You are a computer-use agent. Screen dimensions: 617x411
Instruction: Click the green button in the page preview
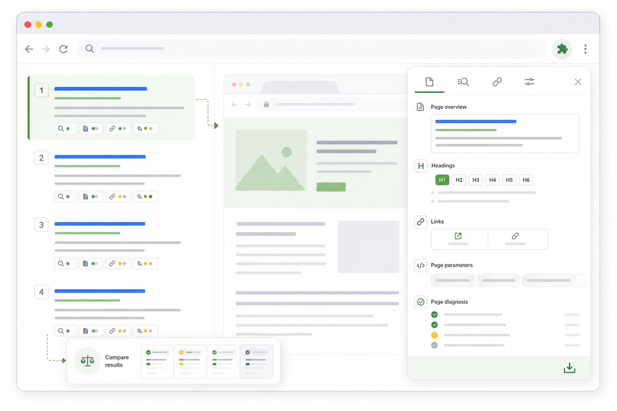331,187
